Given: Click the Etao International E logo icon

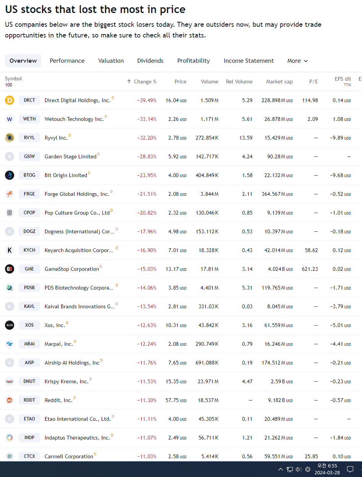Looking at the screenshot, I should click(10, 419).
